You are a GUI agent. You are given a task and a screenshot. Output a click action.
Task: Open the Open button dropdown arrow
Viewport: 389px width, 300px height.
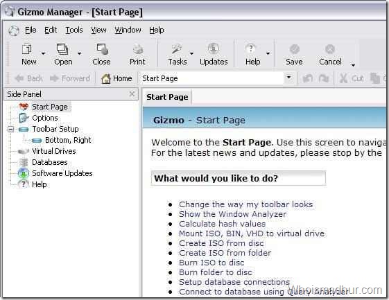[79, 53]
